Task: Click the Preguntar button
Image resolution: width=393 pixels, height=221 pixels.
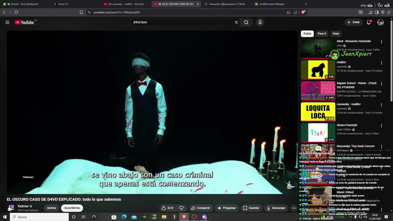Action: point(227,208)
